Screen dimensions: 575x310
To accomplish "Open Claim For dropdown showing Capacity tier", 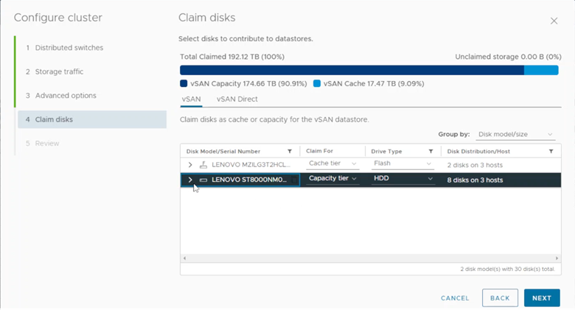I will 332,179.
